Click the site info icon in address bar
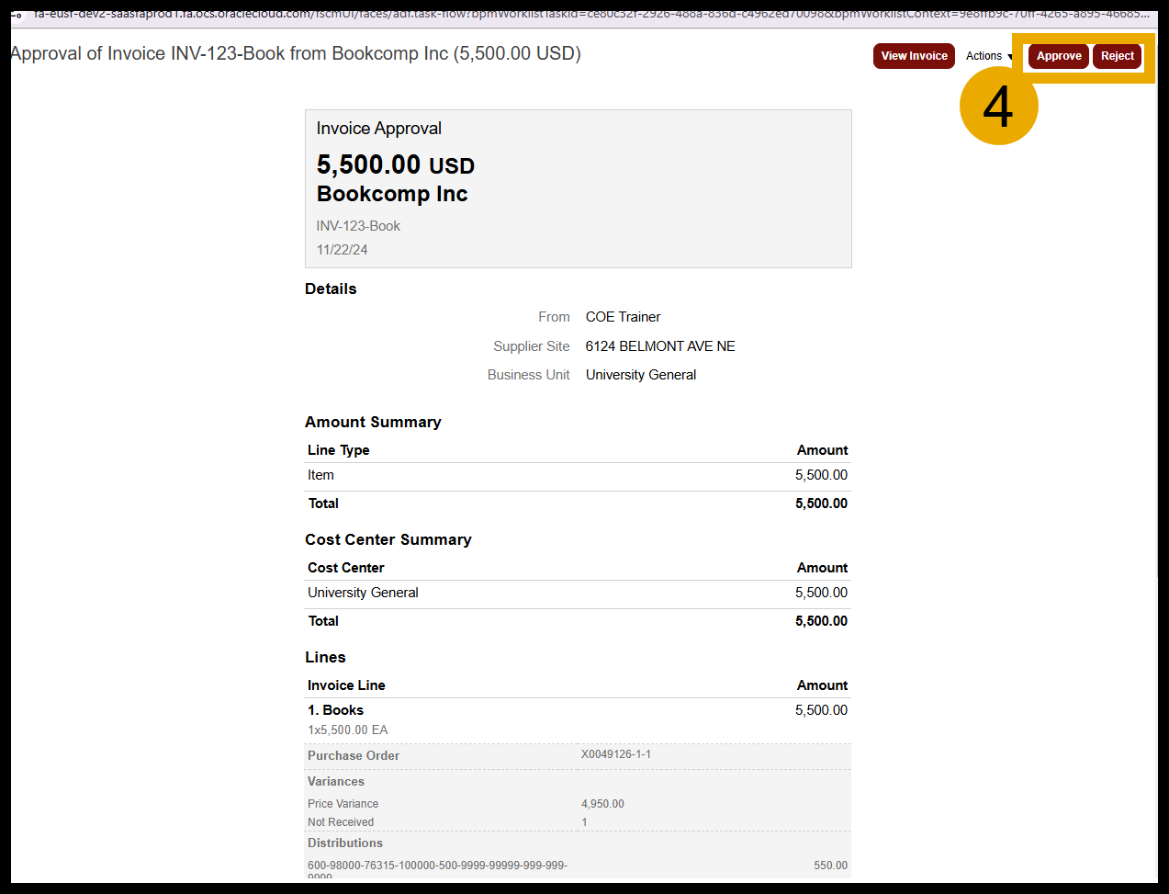This screenshot has width=1169, height=894. click(16, 14)
